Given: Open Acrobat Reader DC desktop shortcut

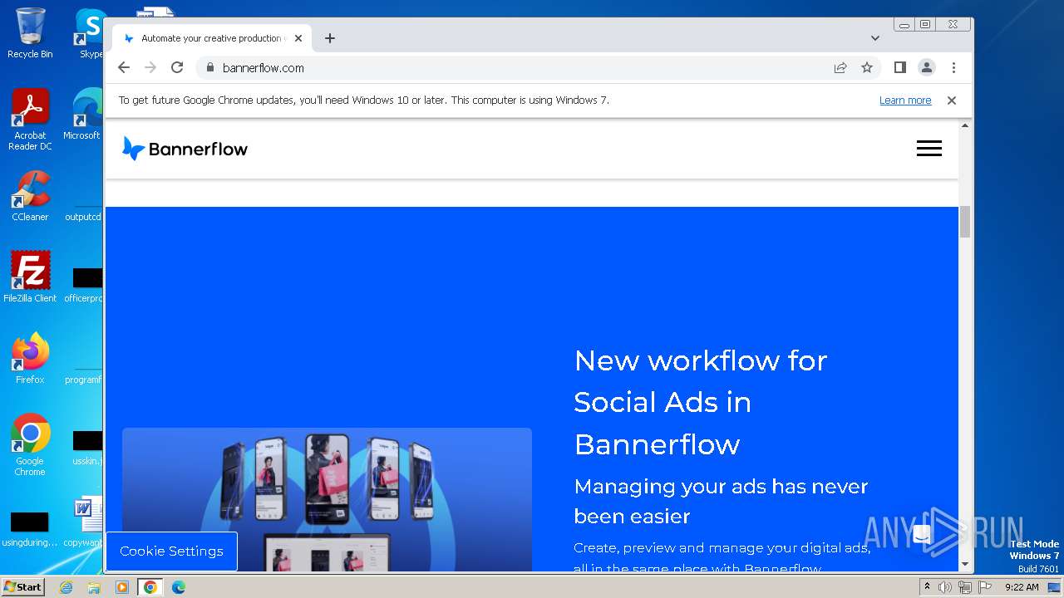Looking at the screenshot, I should tap(30, 120).
